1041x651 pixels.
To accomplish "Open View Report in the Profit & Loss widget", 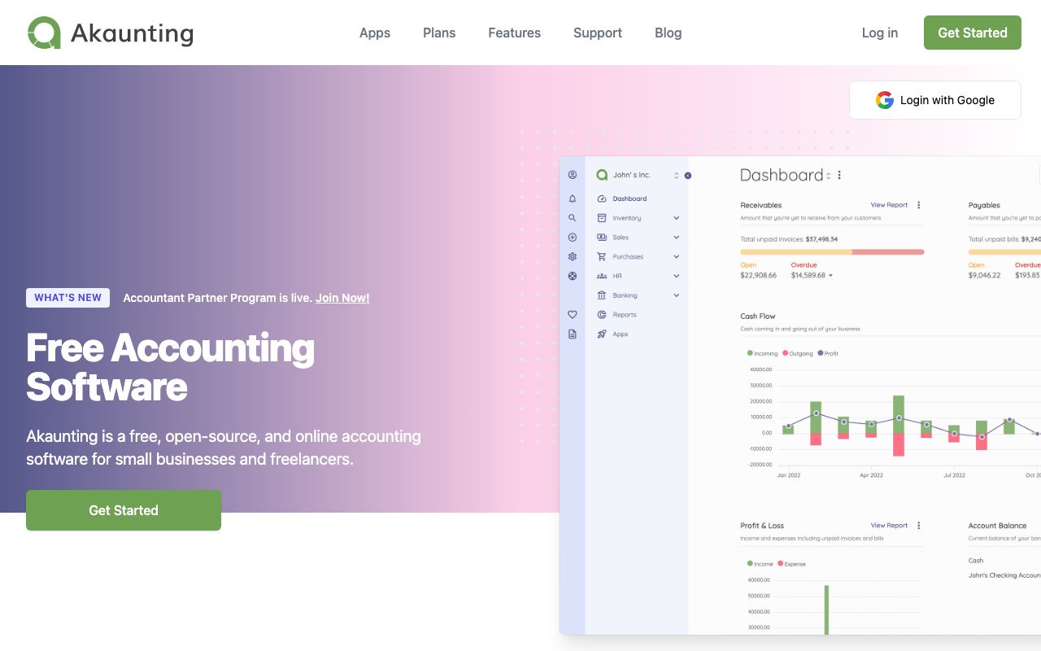I will [889, 526].
